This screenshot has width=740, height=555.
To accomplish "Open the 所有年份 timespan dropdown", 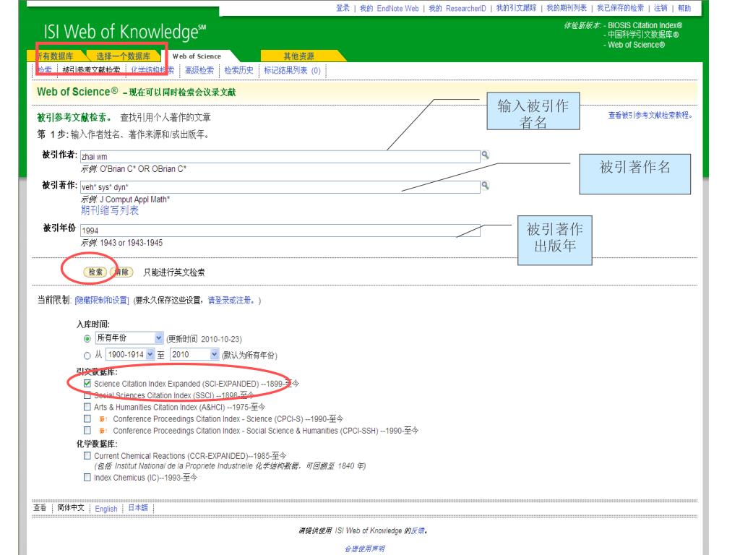I will pos(129,338).
